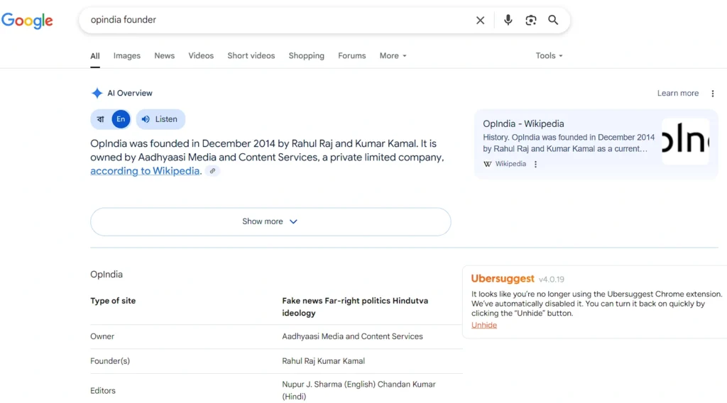Click the AI Overview sparkle icon
727x403 pixels.
click(x=97, y=93)
